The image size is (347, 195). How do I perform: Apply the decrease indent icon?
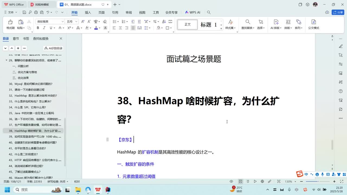click(133, 21)
